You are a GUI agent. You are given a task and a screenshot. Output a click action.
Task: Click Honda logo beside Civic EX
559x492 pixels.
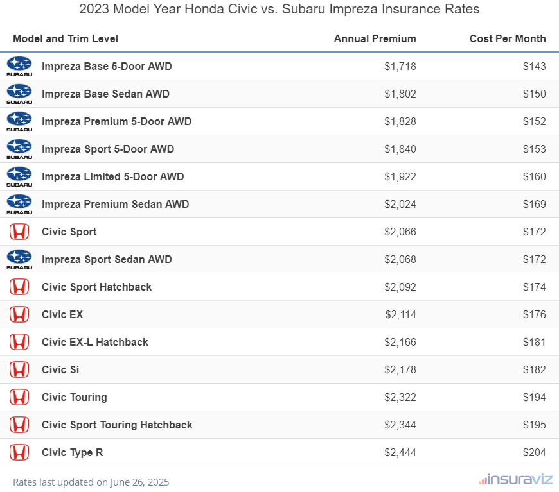click(19, 315)
